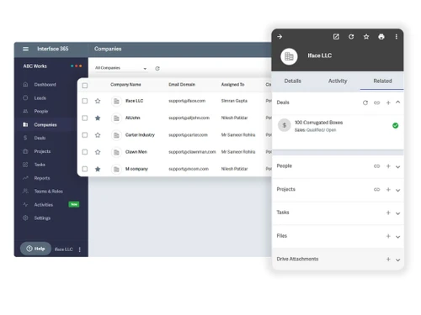Open the Iface LLC company name link
This screenshot has width=421, height=315.
pyautogui.click(x=134, y=101)
